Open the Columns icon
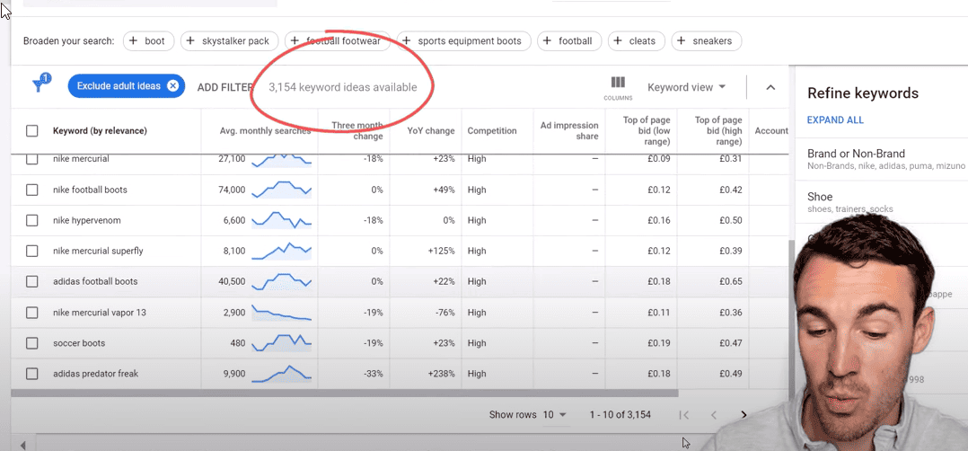The width and height of the screenshot is (968, 451). click(618, 87)
